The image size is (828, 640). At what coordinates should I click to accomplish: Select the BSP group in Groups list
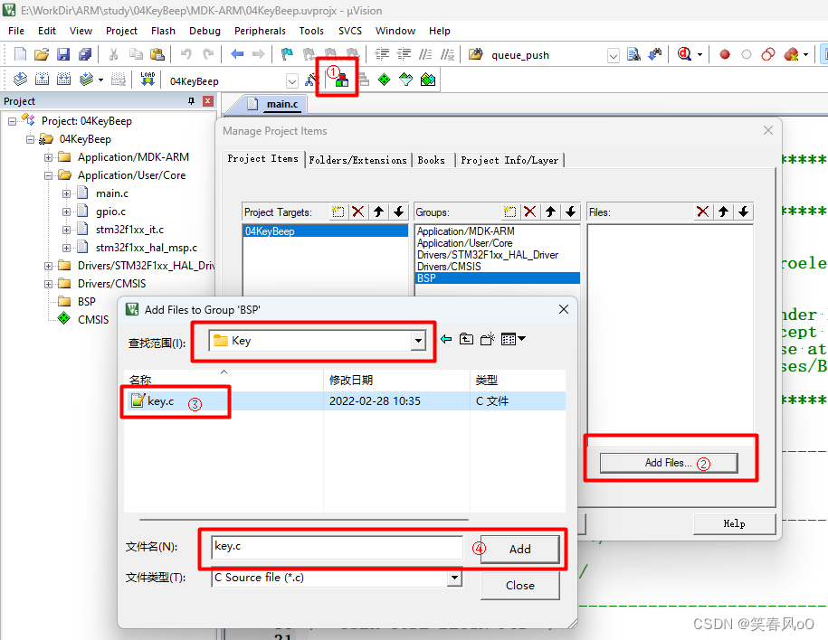point(498,278)
